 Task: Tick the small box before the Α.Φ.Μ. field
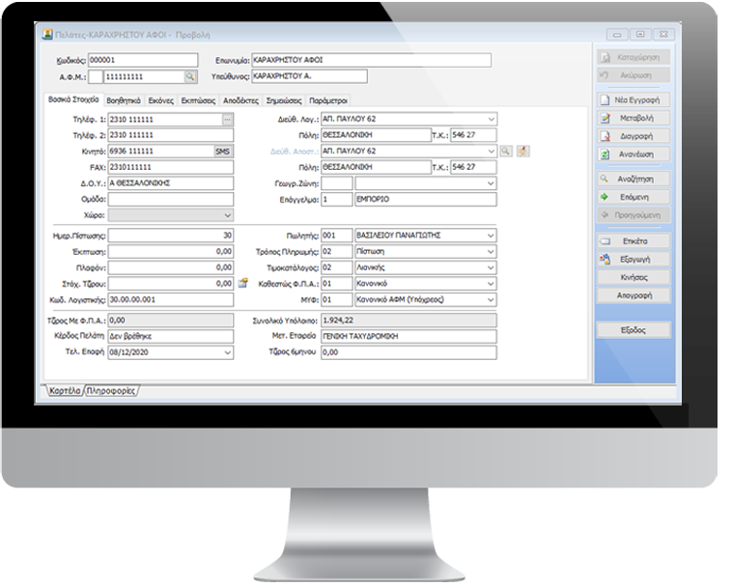pos(95,75)
